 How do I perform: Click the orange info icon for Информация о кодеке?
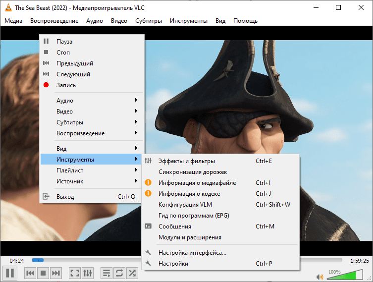tap(148, 193)
